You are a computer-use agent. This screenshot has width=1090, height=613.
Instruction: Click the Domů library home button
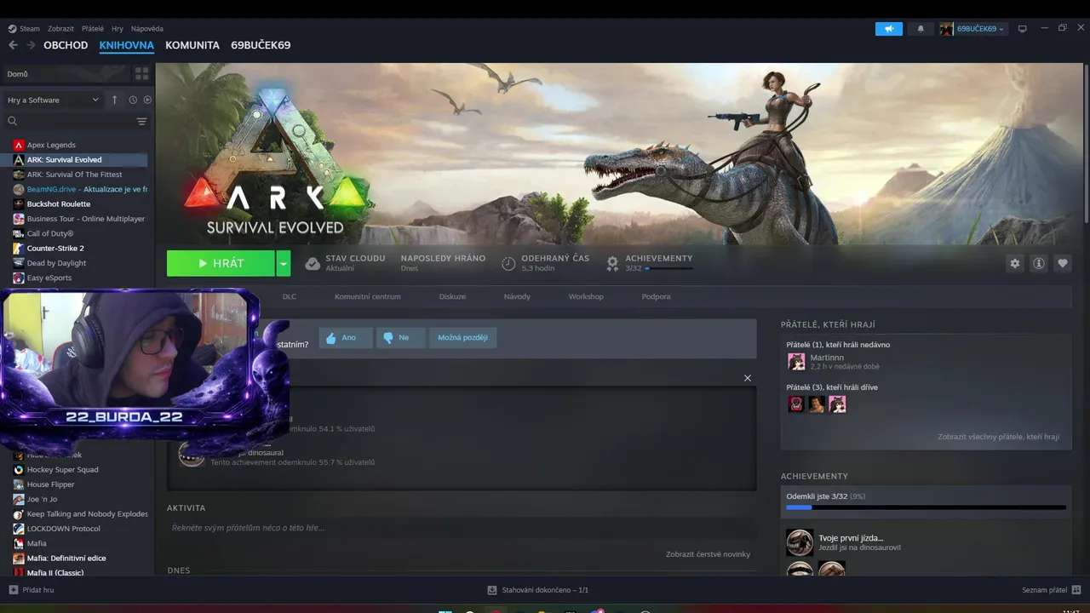[66, 74]
